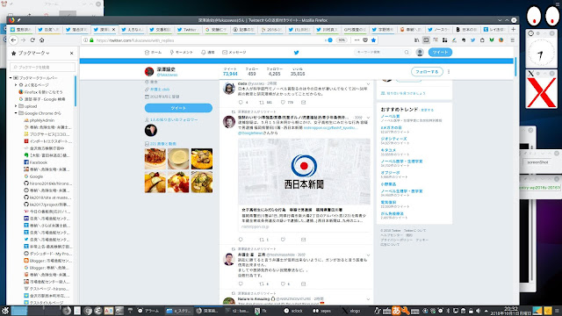
Task: Click the green padlock site security icon
Action: click(x=91, y=40)
